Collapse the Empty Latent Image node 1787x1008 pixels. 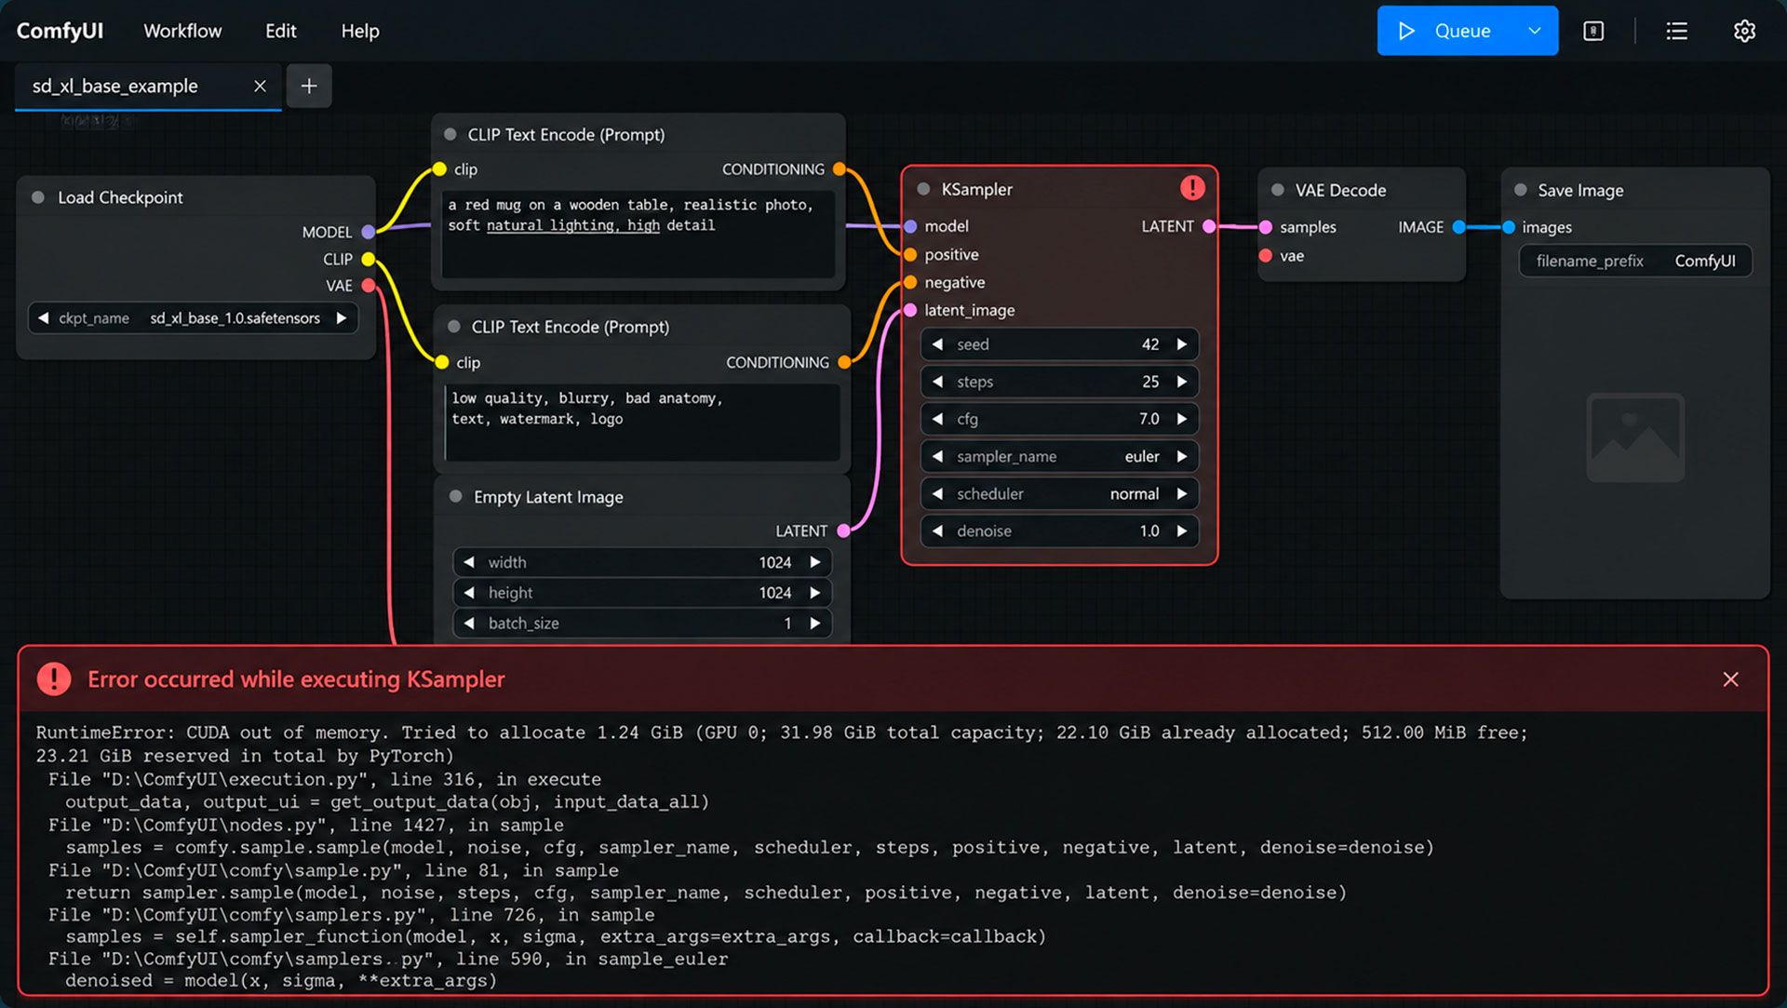point(456,496)
